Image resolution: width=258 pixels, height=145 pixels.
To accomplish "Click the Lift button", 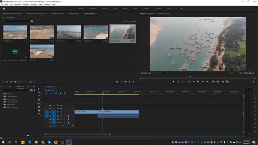I will pos(213,81).
